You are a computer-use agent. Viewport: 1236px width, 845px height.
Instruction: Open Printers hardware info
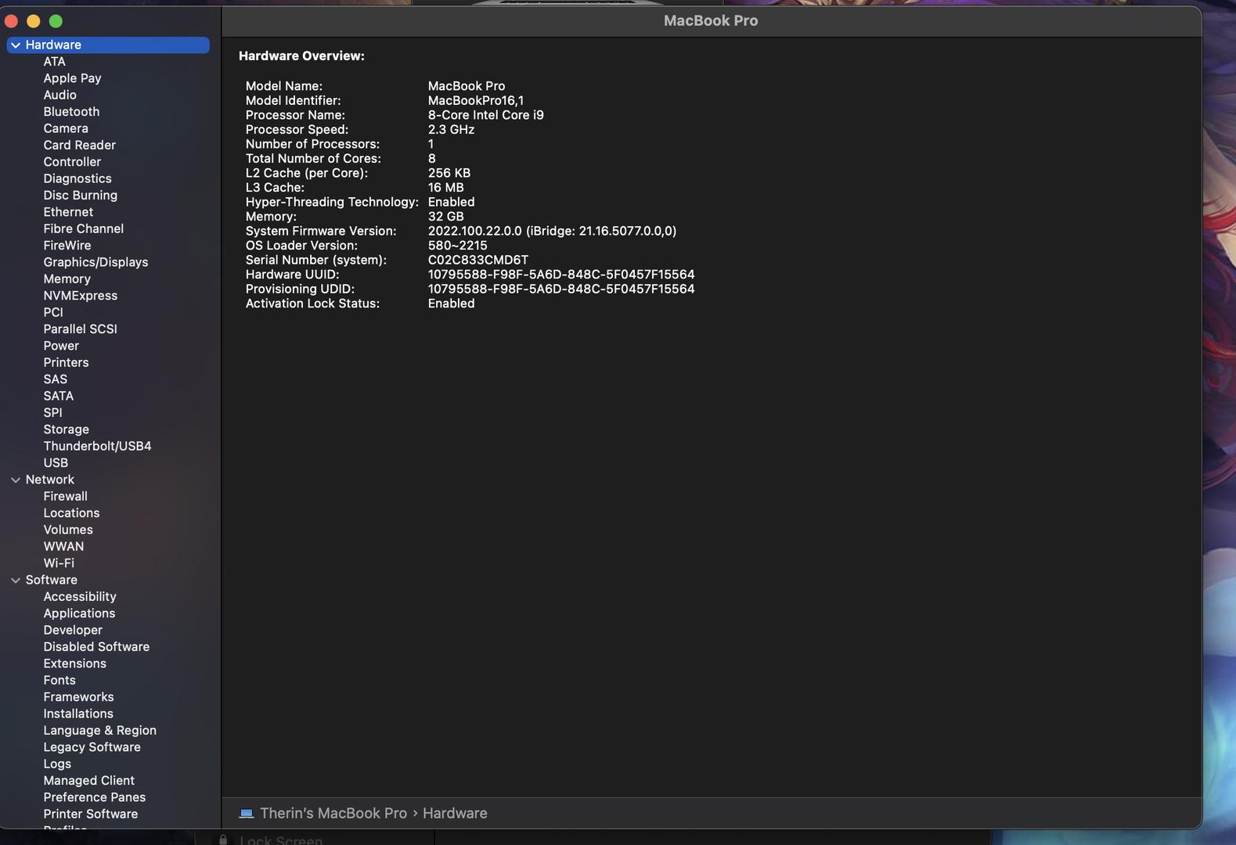66,362
